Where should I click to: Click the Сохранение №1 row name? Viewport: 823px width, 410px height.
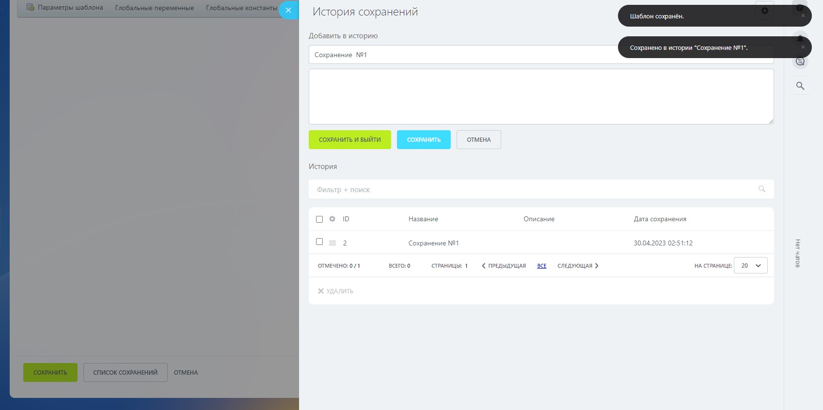[x=433, y=243]
